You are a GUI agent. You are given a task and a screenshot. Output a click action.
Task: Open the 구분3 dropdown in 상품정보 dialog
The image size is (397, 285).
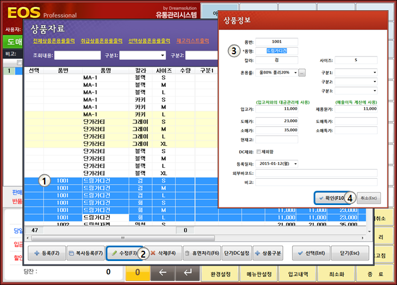[375, 91]
